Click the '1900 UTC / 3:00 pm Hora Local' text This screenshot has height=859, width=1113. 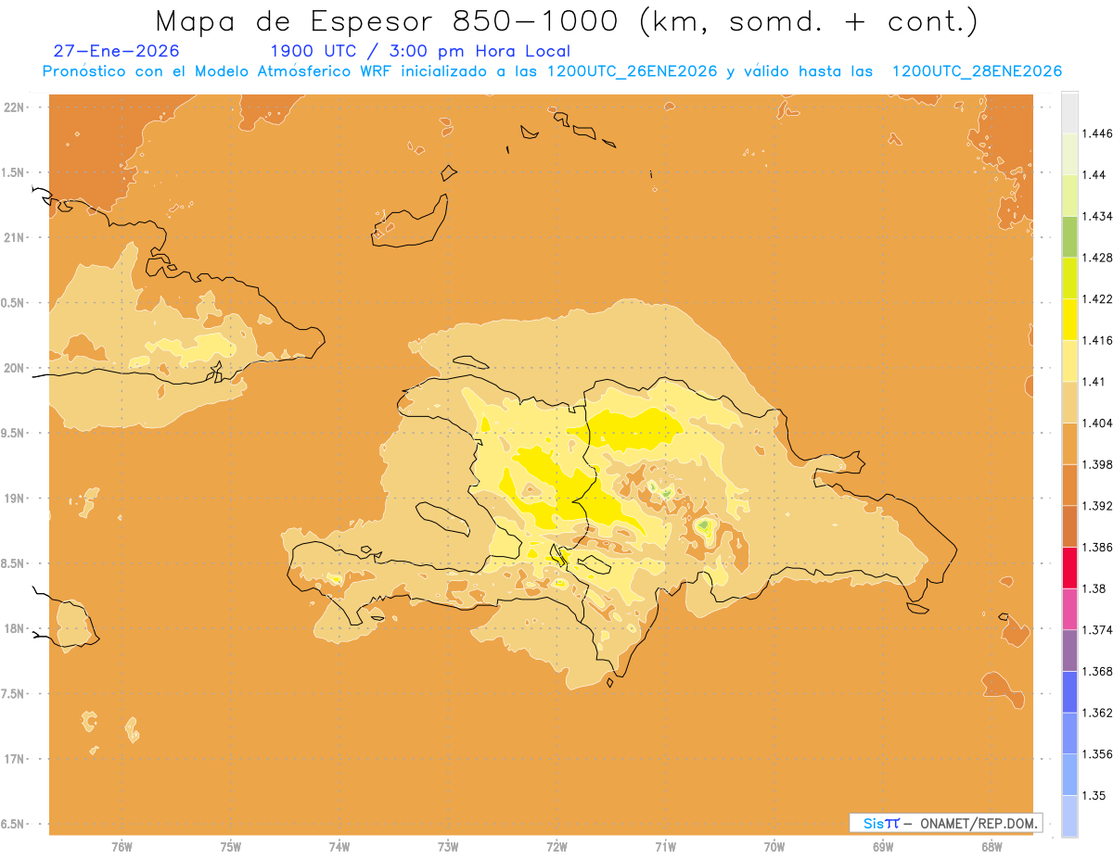[x=420, y=52]
